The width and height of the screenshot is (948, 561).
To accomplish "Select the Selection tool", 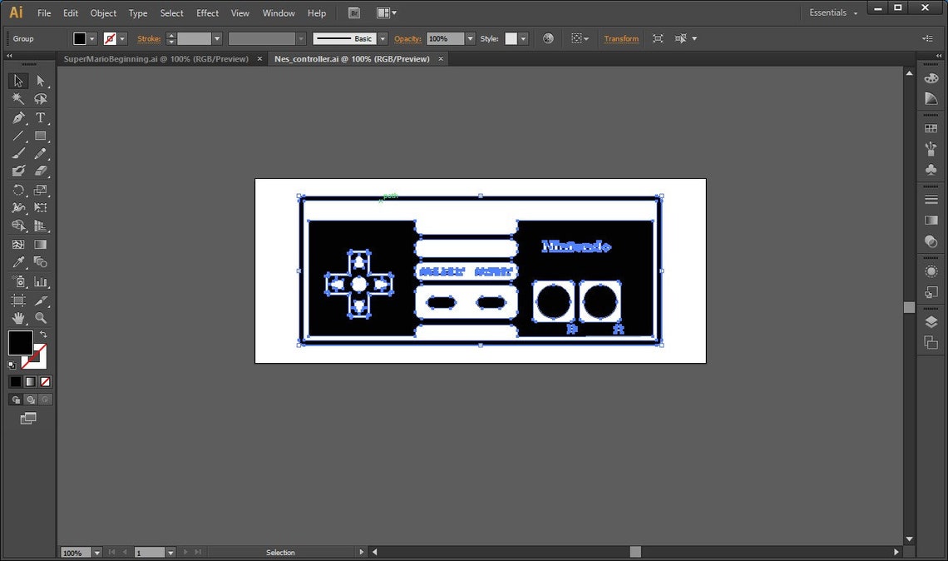I will [18, 81].
